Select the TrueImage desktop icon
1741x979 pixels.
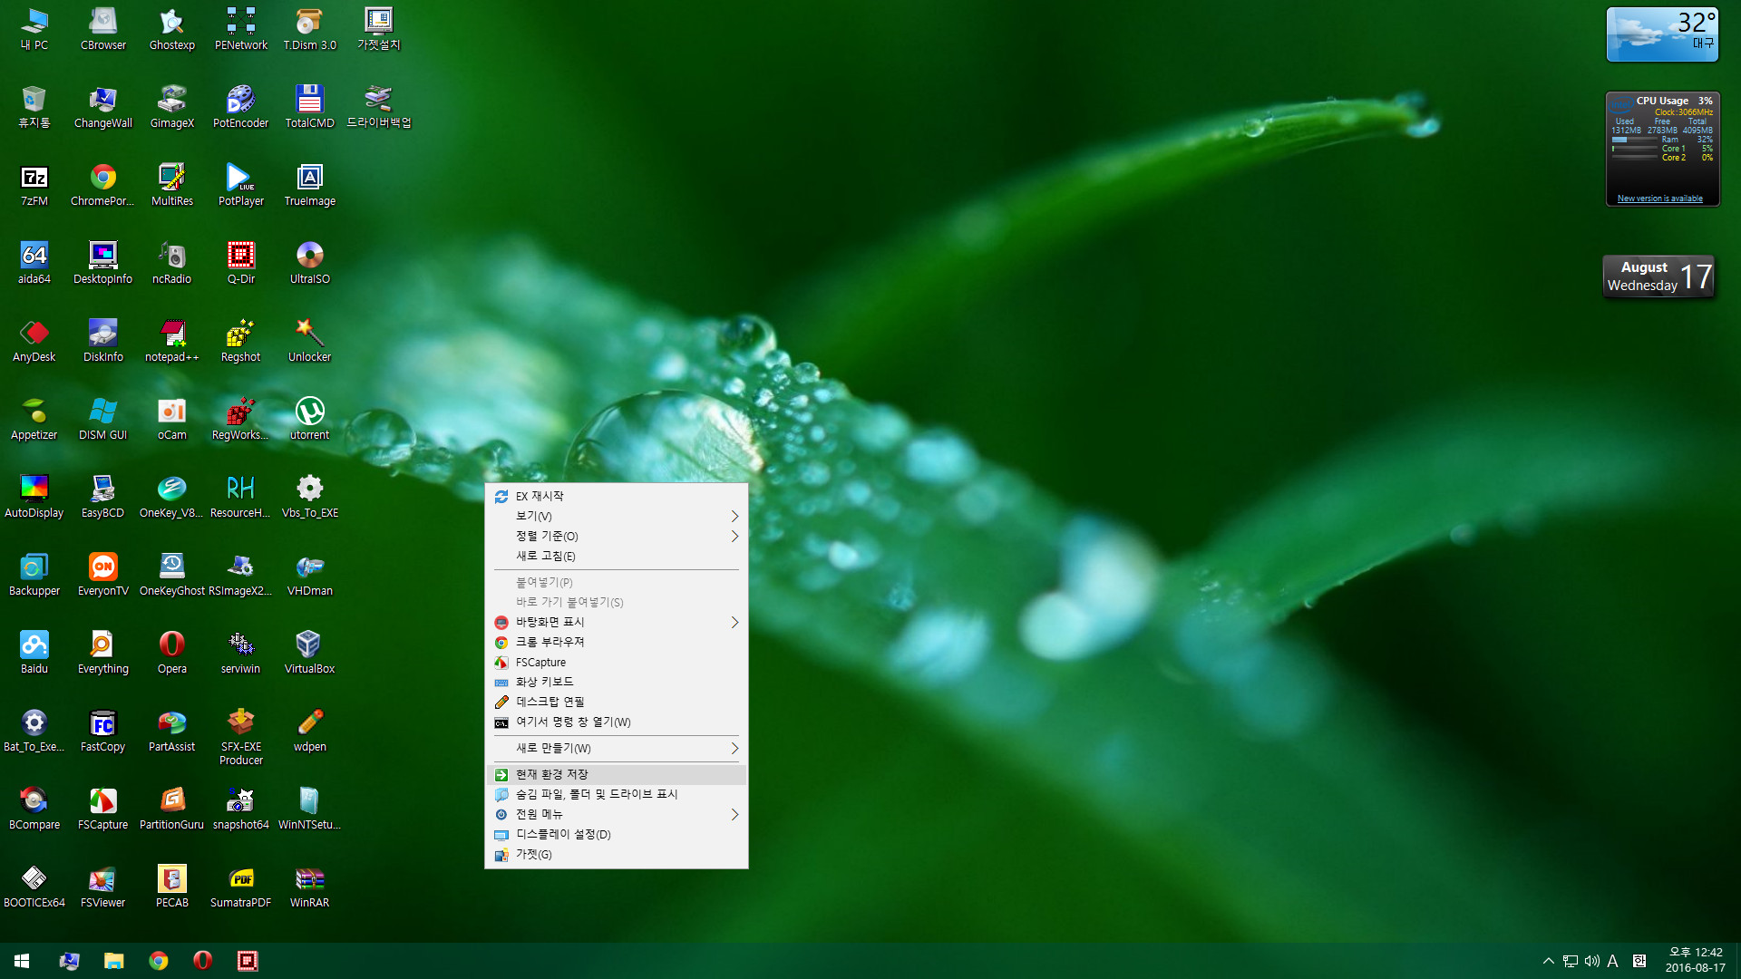[x=310, y=185]
